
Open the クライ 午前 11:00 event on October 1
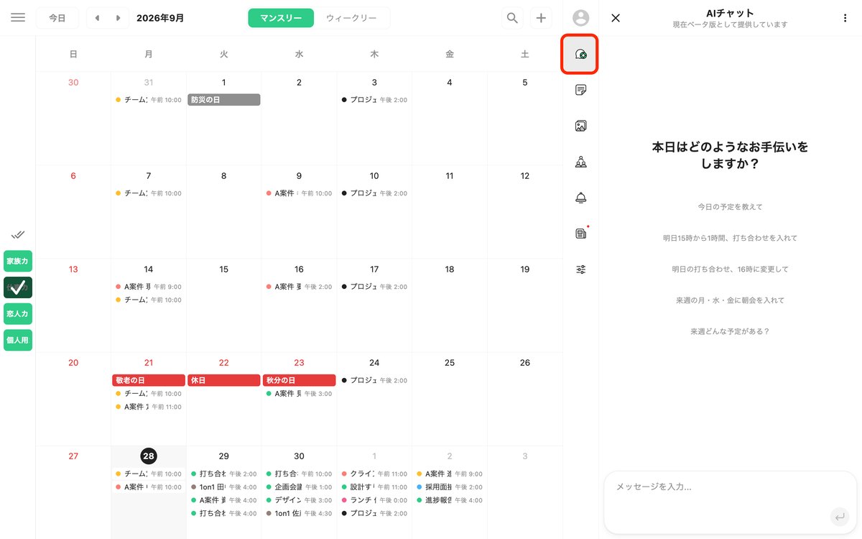(374, 474)
